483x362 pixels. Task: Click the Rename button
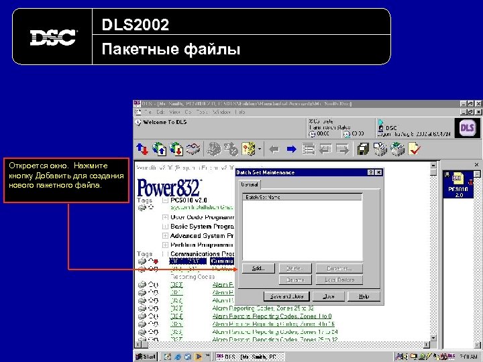295,280
